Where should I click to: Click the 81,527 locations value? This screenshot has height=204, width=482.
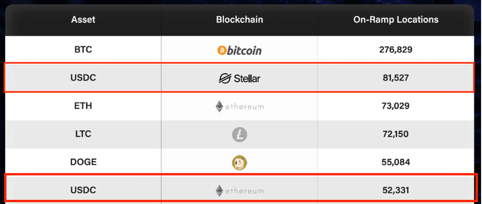pos(396,78)
